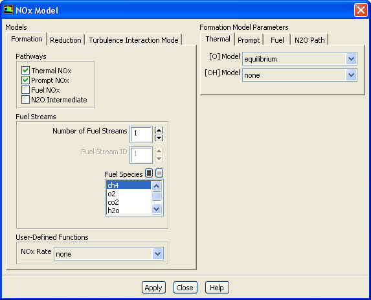Check the N2O Intermediate option

tap(25, 99)
